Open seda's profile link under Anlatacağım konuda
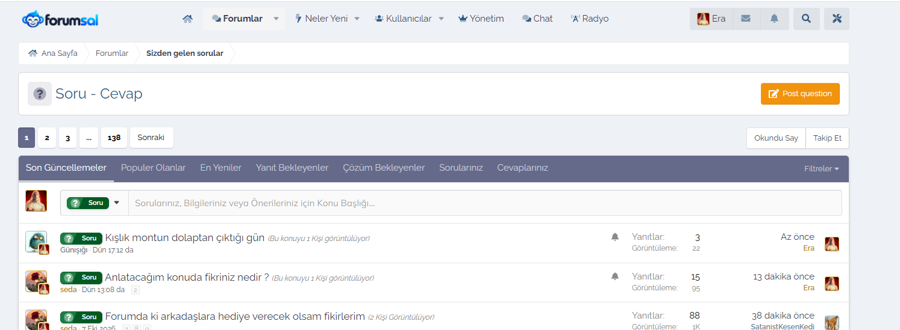 (69, 290)
